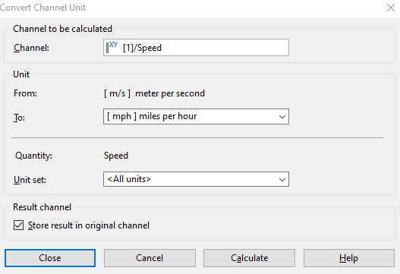Click the Calculate button
This screenshot has width=400, height=274.
click(x=249, y=258)
